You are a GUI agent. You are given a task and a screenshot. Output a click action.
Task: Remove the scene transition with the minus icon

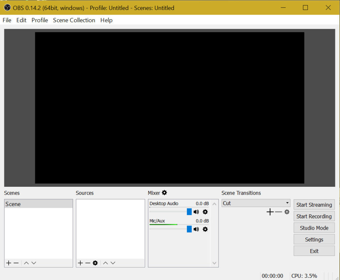pos(279,212)
